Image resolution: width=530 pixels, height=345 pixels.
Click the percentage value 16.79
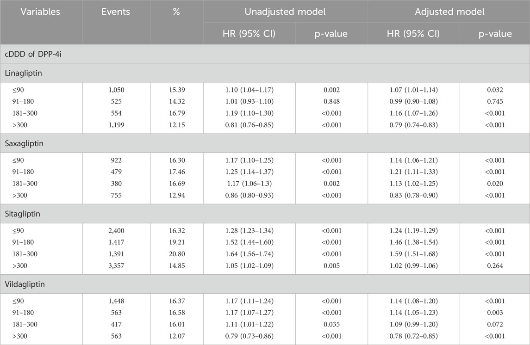[x=177, y=113]
